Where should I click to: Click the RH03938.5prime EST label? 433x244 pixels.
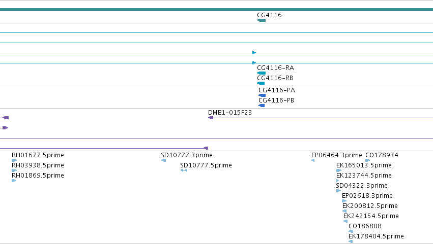coord(38,165)
